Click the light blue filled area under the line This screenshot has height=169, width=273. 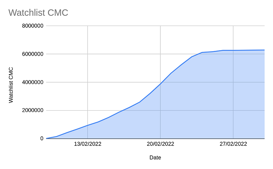tap(191, 109)
